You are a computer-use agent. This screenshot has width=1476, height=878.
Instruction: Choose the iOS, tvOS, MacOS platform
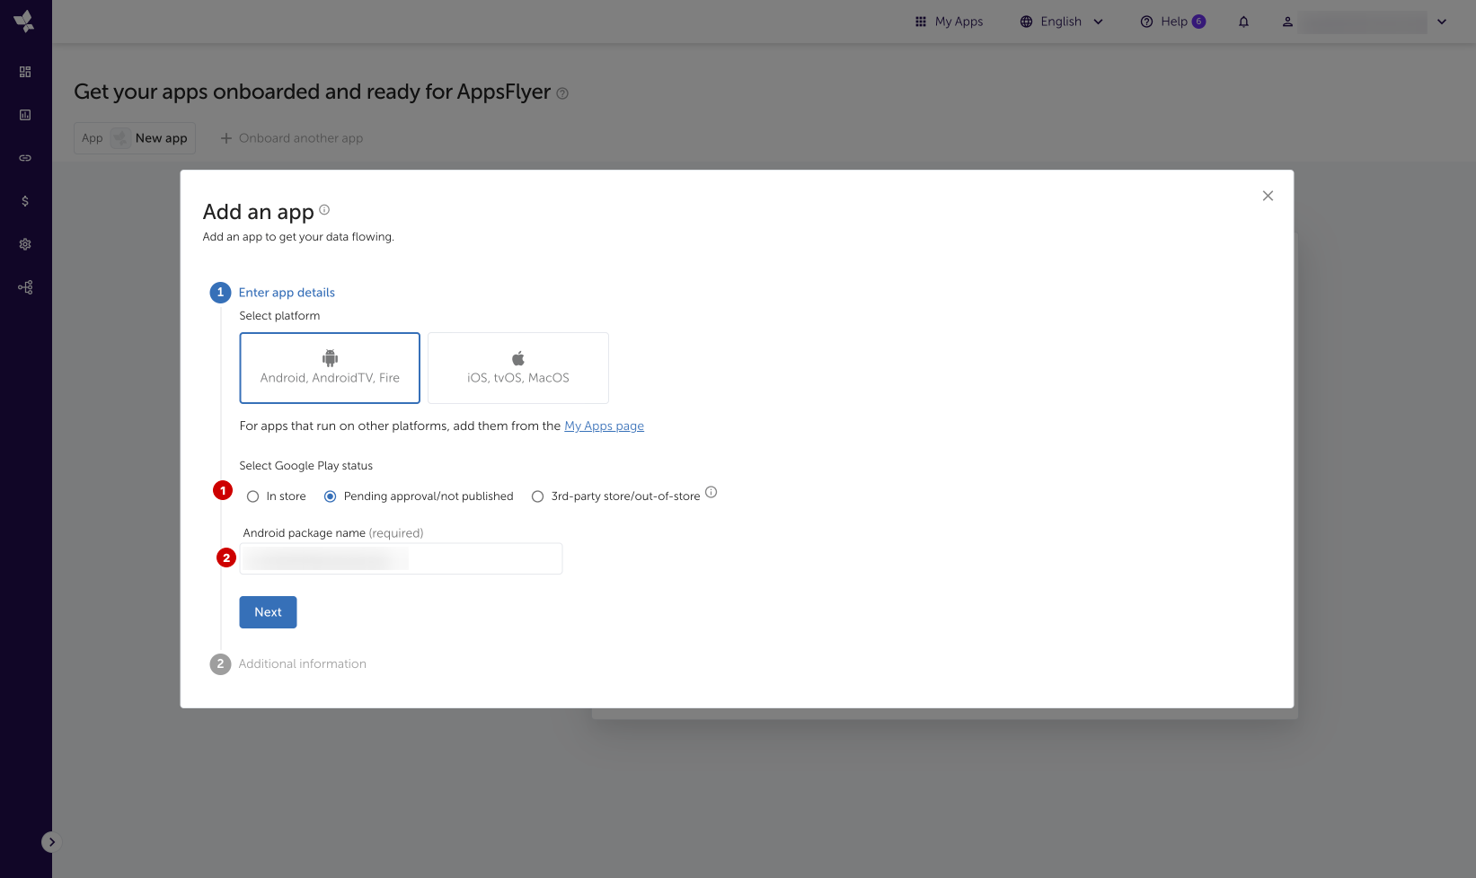click(x=518, y=368)
